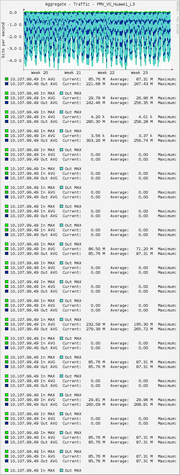Click the green swatch of the 232.58 M row

7,324
